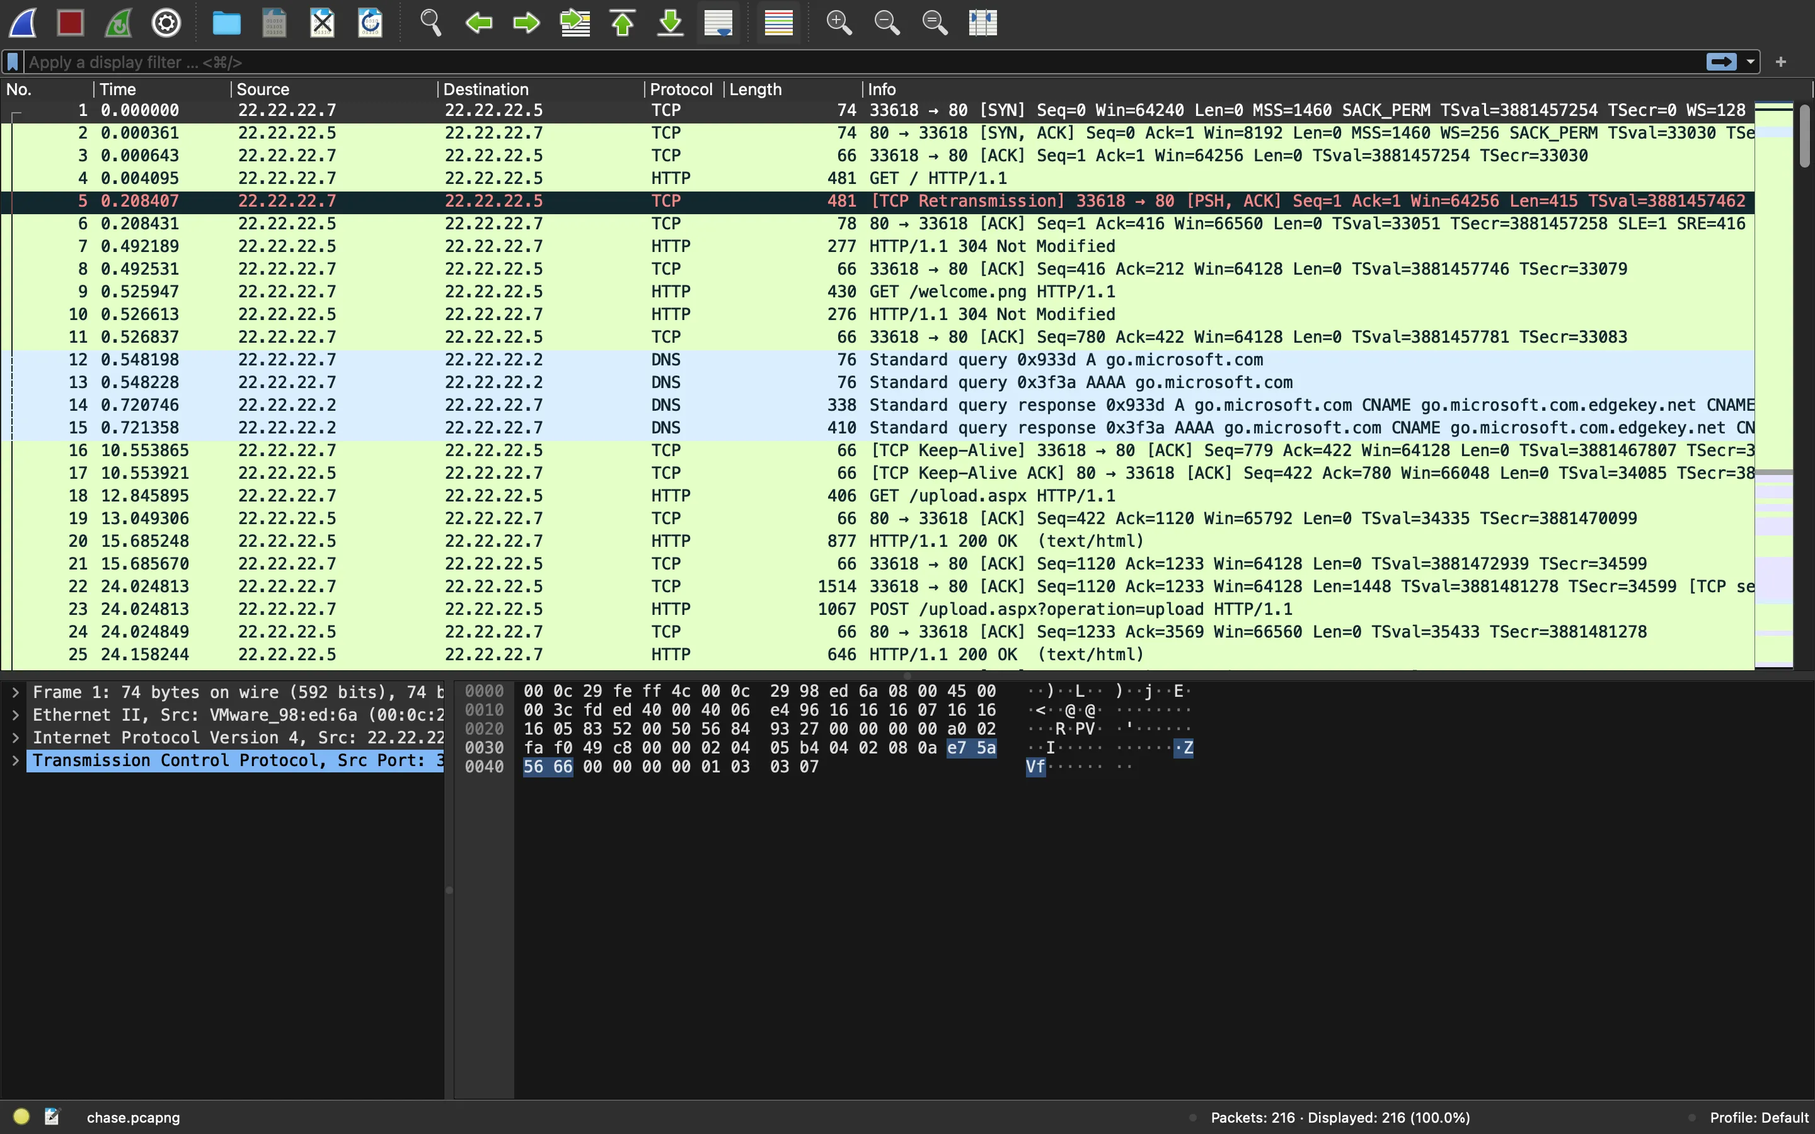The width and height of the screenshot is (1815, 1134).
Task: Click highlighted hex bytes e7 5a
Action: (971, 748)
